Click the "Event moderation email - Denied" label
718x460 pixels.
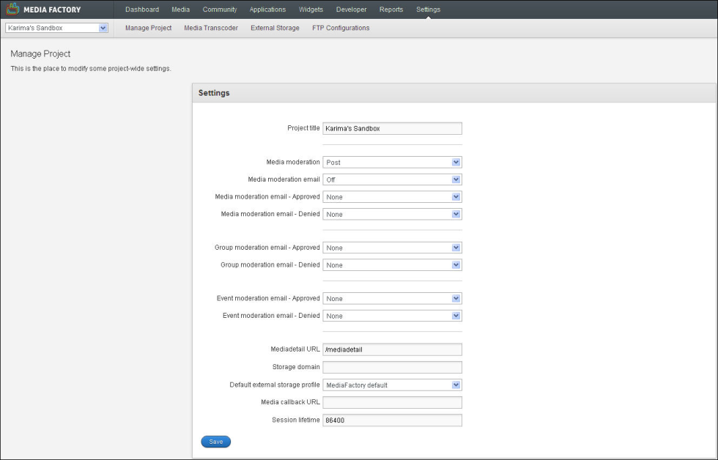(271, 316)
